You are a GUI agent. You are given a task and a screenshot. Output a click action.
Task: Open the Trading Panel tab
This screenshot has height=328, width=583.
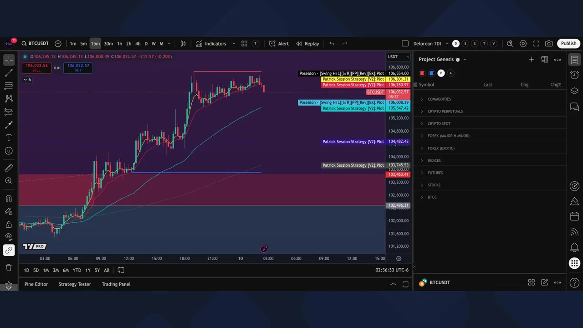click(x=116, y=284)
